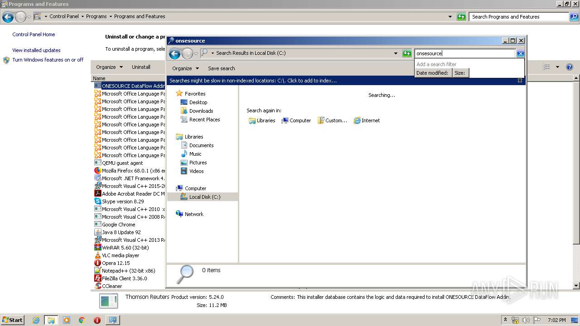Click inside the Search Programs and Features box
Screen dimensions: 580x326
(519, 17)
